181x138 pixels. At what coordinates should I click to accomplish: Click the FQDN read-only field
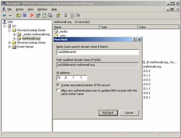(98, 65)
